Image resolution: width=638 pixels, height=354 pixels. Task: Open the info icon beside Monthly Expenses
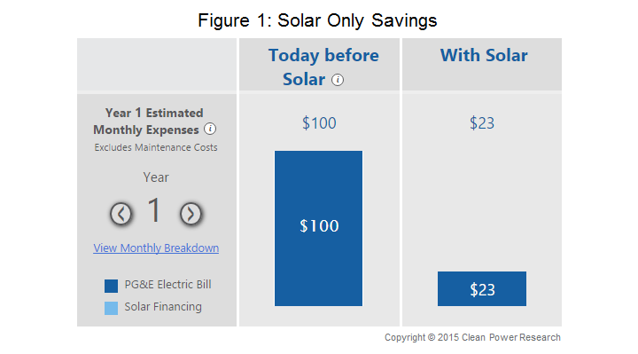pos(210,130)
